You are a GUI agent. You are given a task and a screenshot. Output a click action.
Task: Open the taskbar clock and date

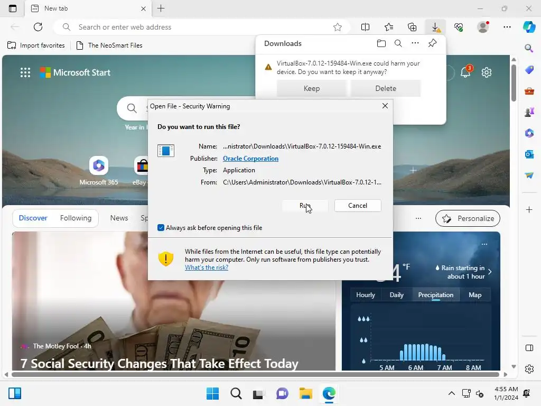[x=506, y=393]
